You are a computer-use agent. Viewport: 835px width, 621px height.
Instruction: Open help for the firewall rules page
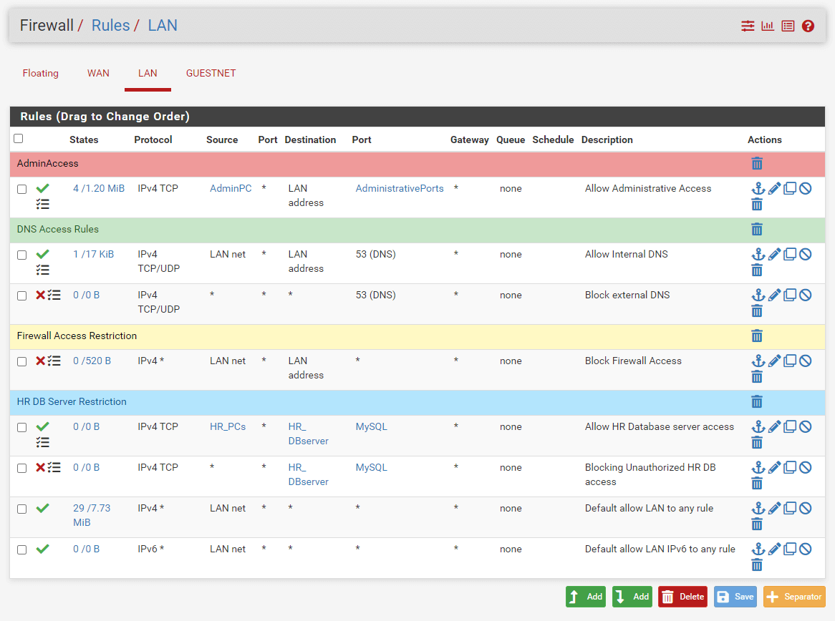pyautogui.click(x=808, y=25)
